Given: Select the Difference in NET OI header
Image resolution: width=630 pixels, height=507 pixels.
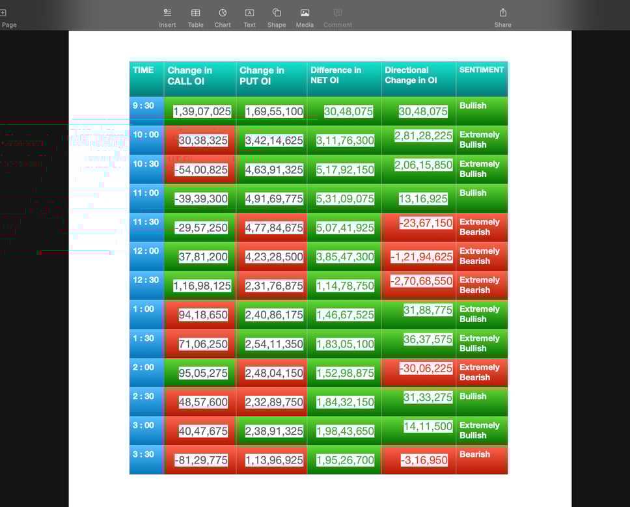Looking at the screenshot, I should coord(344,79).
